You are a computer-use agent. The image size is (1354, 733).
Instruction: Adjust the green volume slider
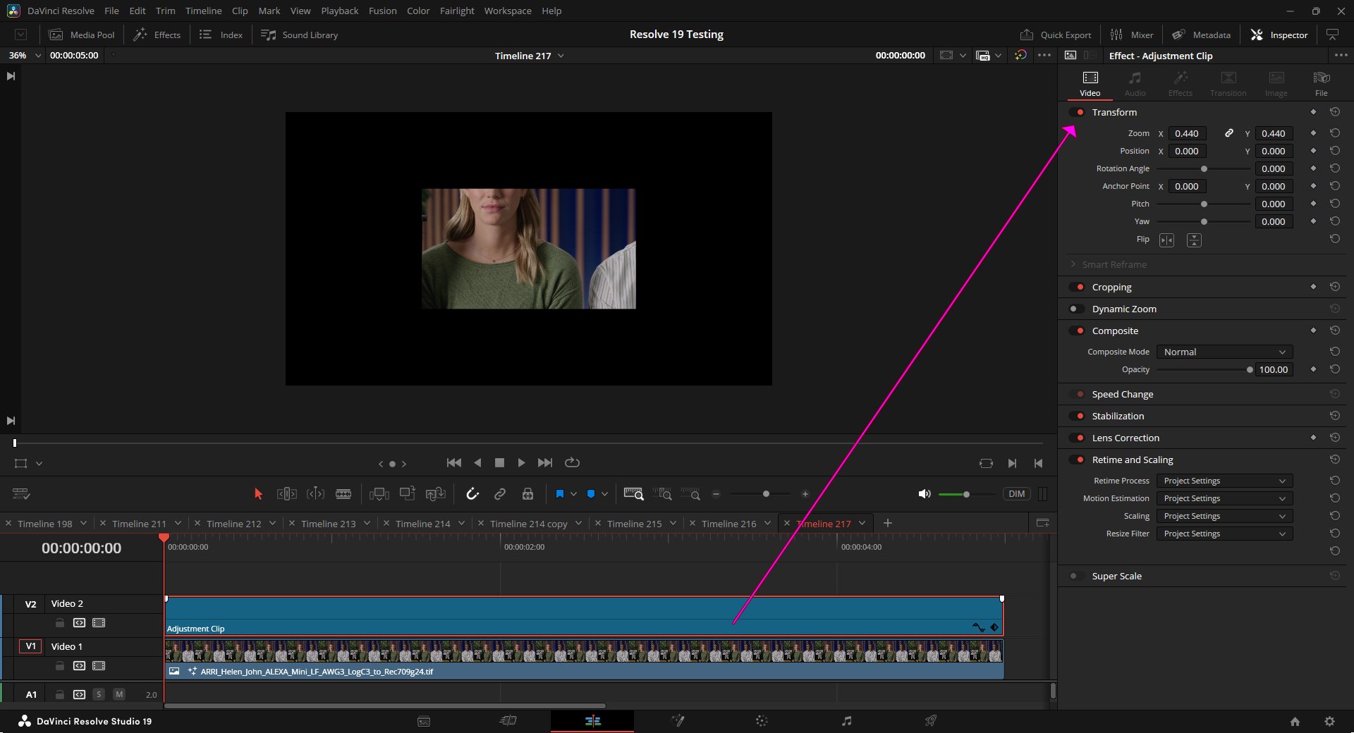[x=966, y=494]
